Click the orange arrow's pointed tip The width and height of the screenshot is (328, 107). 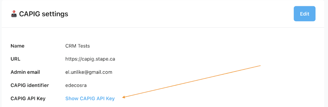pos(123,97)
